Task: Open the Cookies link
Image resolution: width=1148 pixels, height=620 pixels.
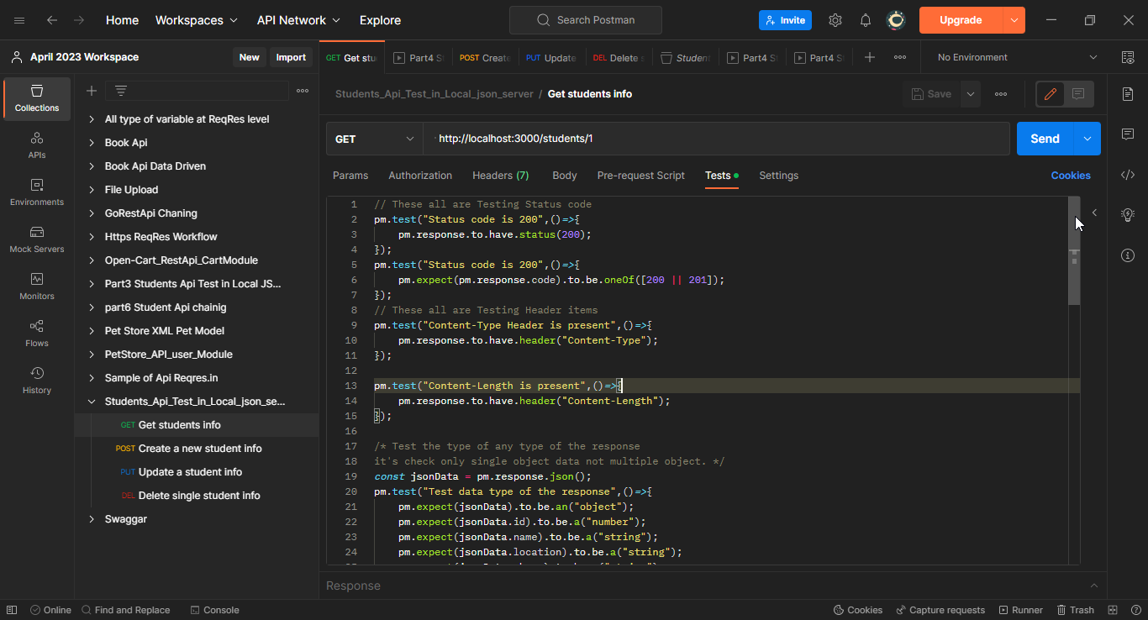Action: click(x=1070, y=175)
